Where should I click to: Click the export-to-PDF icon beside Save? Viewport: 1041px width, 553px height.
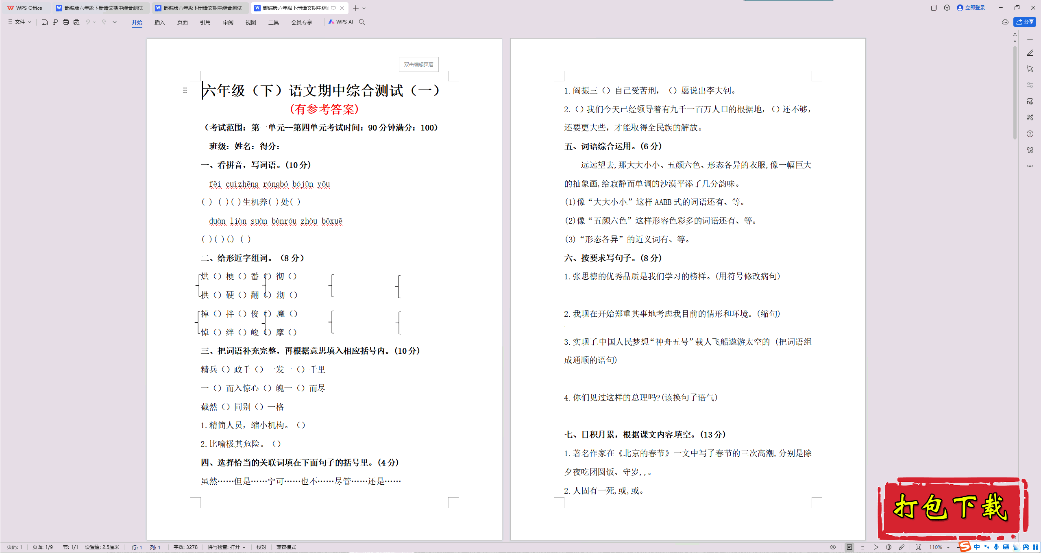[x=55, y=22]
